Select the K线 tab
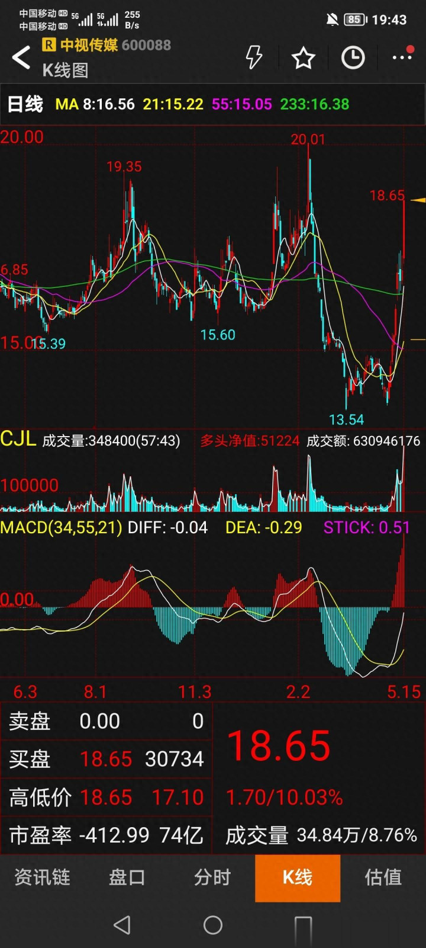426x948 pixels. pyautogui.click(x=298, y=878)
